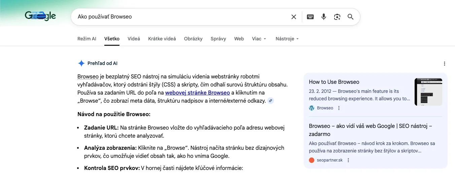Click the Google logo
Screen dimensions: 455x176
click(x=40, y=16)
